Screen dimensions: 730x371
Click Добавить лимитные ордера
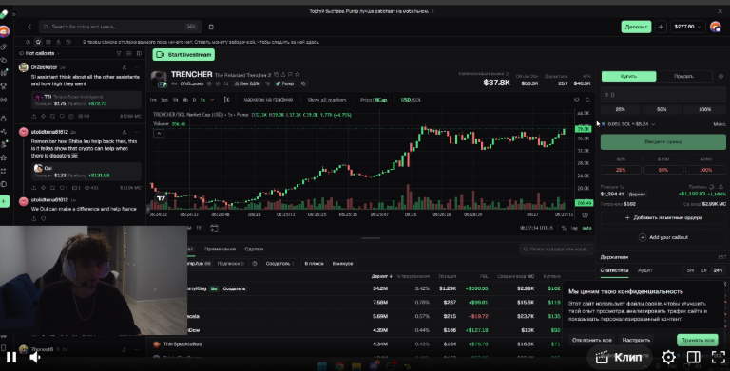point(663,217)
